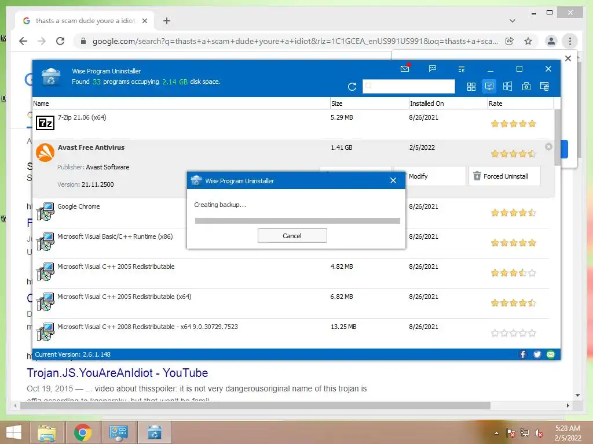Open Trojan.JS.YouAreAnIdiot YouTube search result
The image size is (593, 444).
pyautogui.click(x=117, y=373)
